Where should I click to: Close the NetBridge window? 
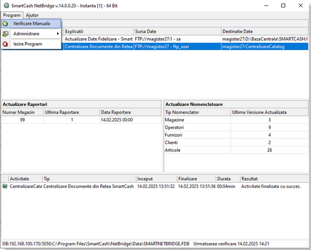click(x=300, y=6)
